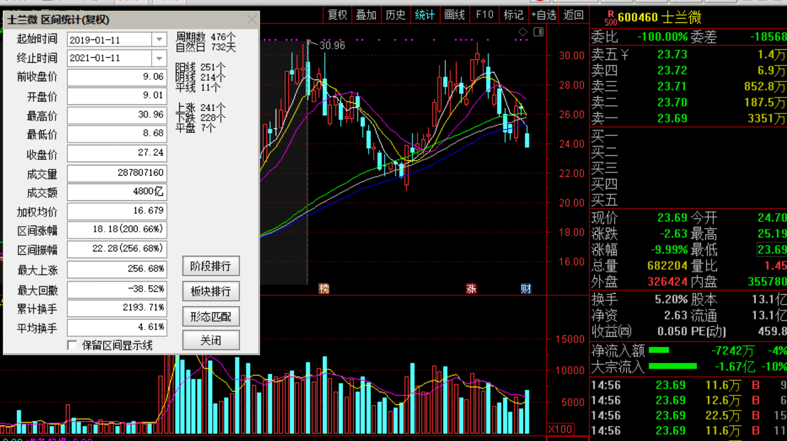Close the 区间统计 dialog with X
Image resolution: width=787 pixels, height=441 pixels.
tap(252, 20)
